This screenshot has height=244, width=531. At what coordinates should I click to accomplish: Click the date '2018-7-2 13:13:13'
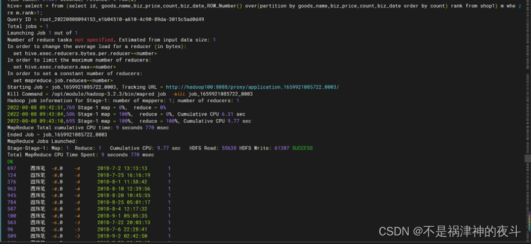122,169
